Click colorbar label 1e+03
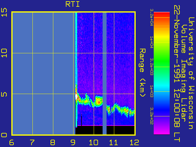196x147 pixels. pos(152,91)
